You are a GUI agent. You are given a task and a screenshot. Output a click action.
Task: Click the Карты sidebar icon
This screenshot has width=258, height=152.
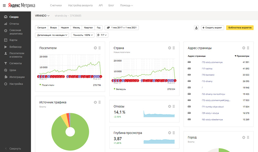6,40
